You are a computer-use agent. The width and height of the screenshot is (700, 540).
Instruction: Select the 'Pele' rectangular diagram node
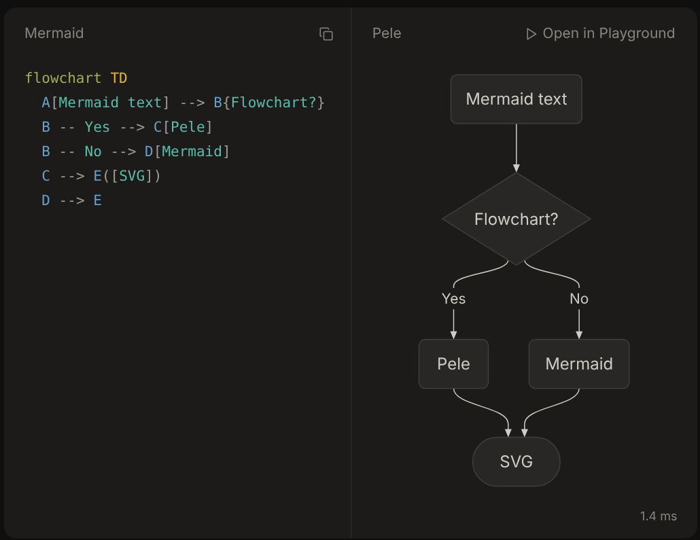453,363
